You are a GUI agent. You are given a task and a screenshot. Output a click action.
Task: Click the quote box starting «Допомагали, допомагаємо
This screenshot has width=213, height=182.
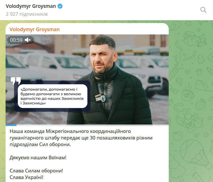coord(53,96)
